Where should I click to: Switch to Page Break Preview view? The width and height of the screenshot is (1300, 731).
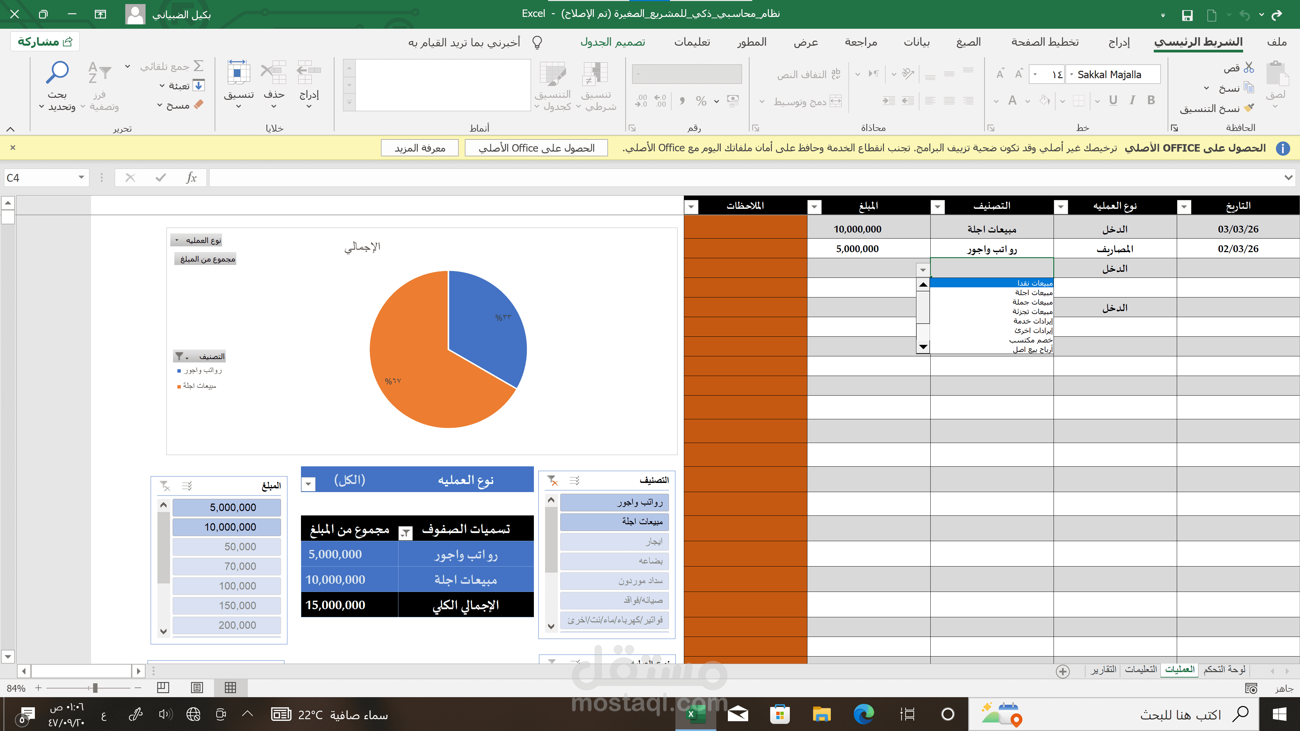click(x=163, y=688)
